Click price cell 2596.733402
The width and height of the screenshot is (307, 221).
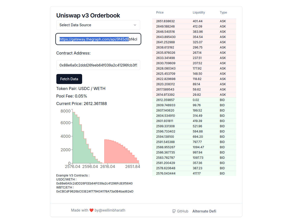pos(166,131)
